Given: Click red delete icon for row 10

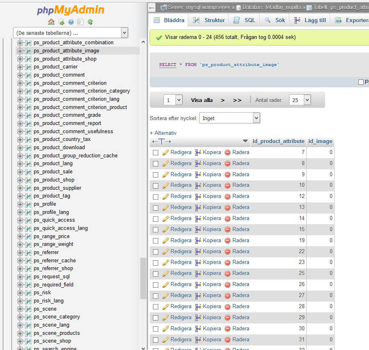Looking at the screenshot, I should 228,186.
